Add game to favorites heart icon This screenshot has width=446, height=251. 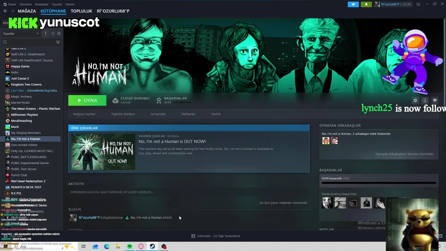click(435, 100)
